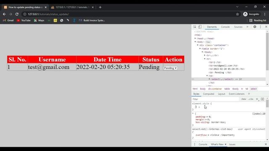This screenshot has width=269, height=151.
Task: Focus the styles Filter input
Action: coord(215,99)
